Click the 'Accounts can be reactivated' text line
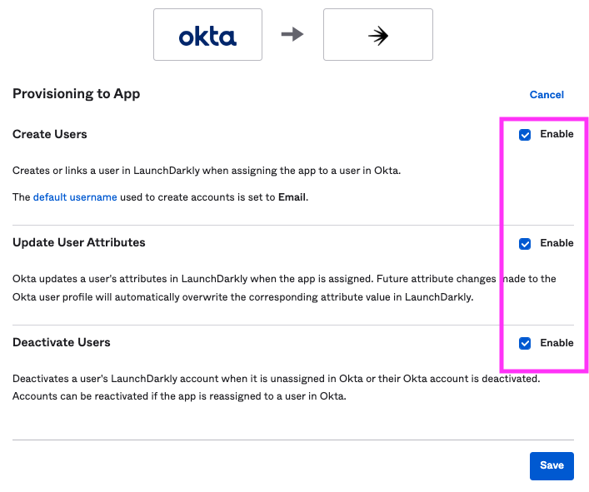 [179, 396]
